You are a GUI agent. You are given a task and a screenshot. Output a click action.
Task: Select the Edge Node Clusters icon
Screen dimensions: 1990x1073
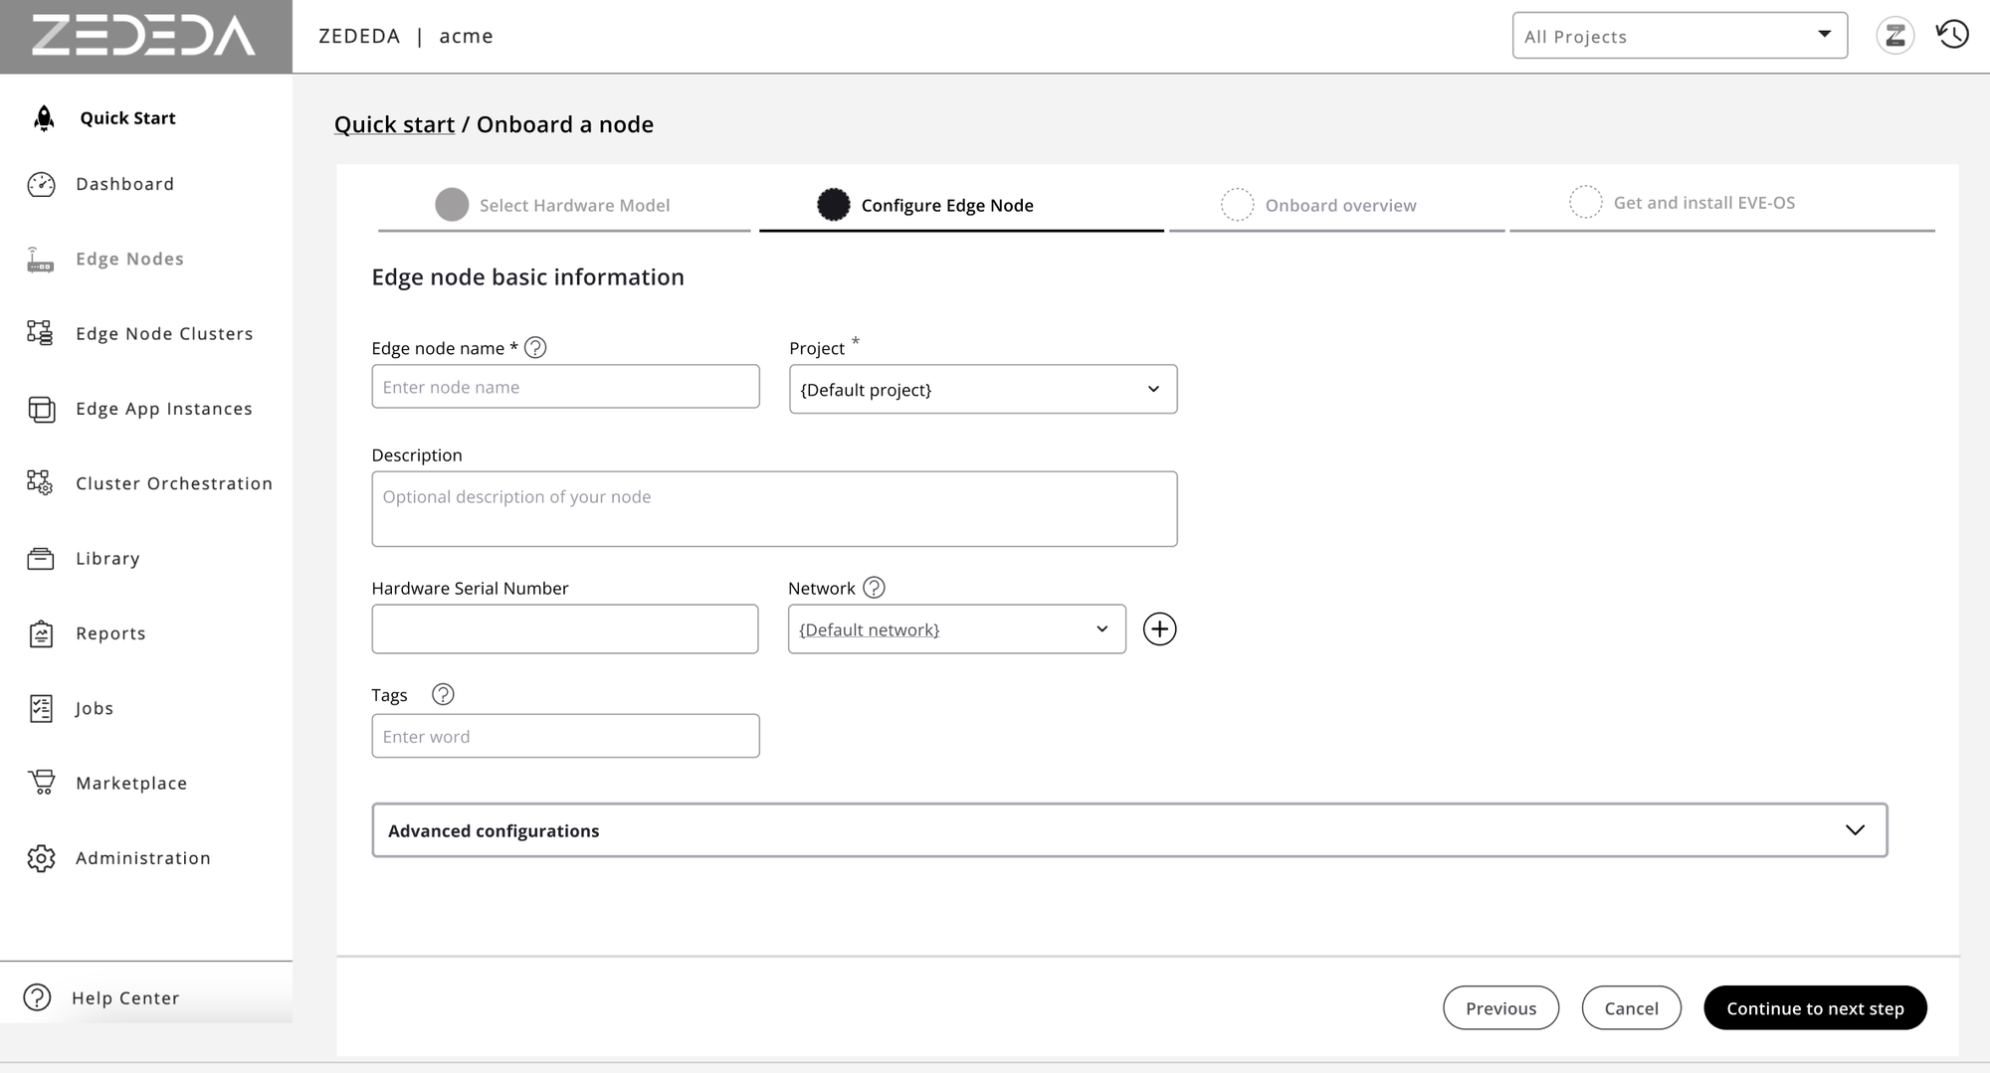click(x=41, y=333)
